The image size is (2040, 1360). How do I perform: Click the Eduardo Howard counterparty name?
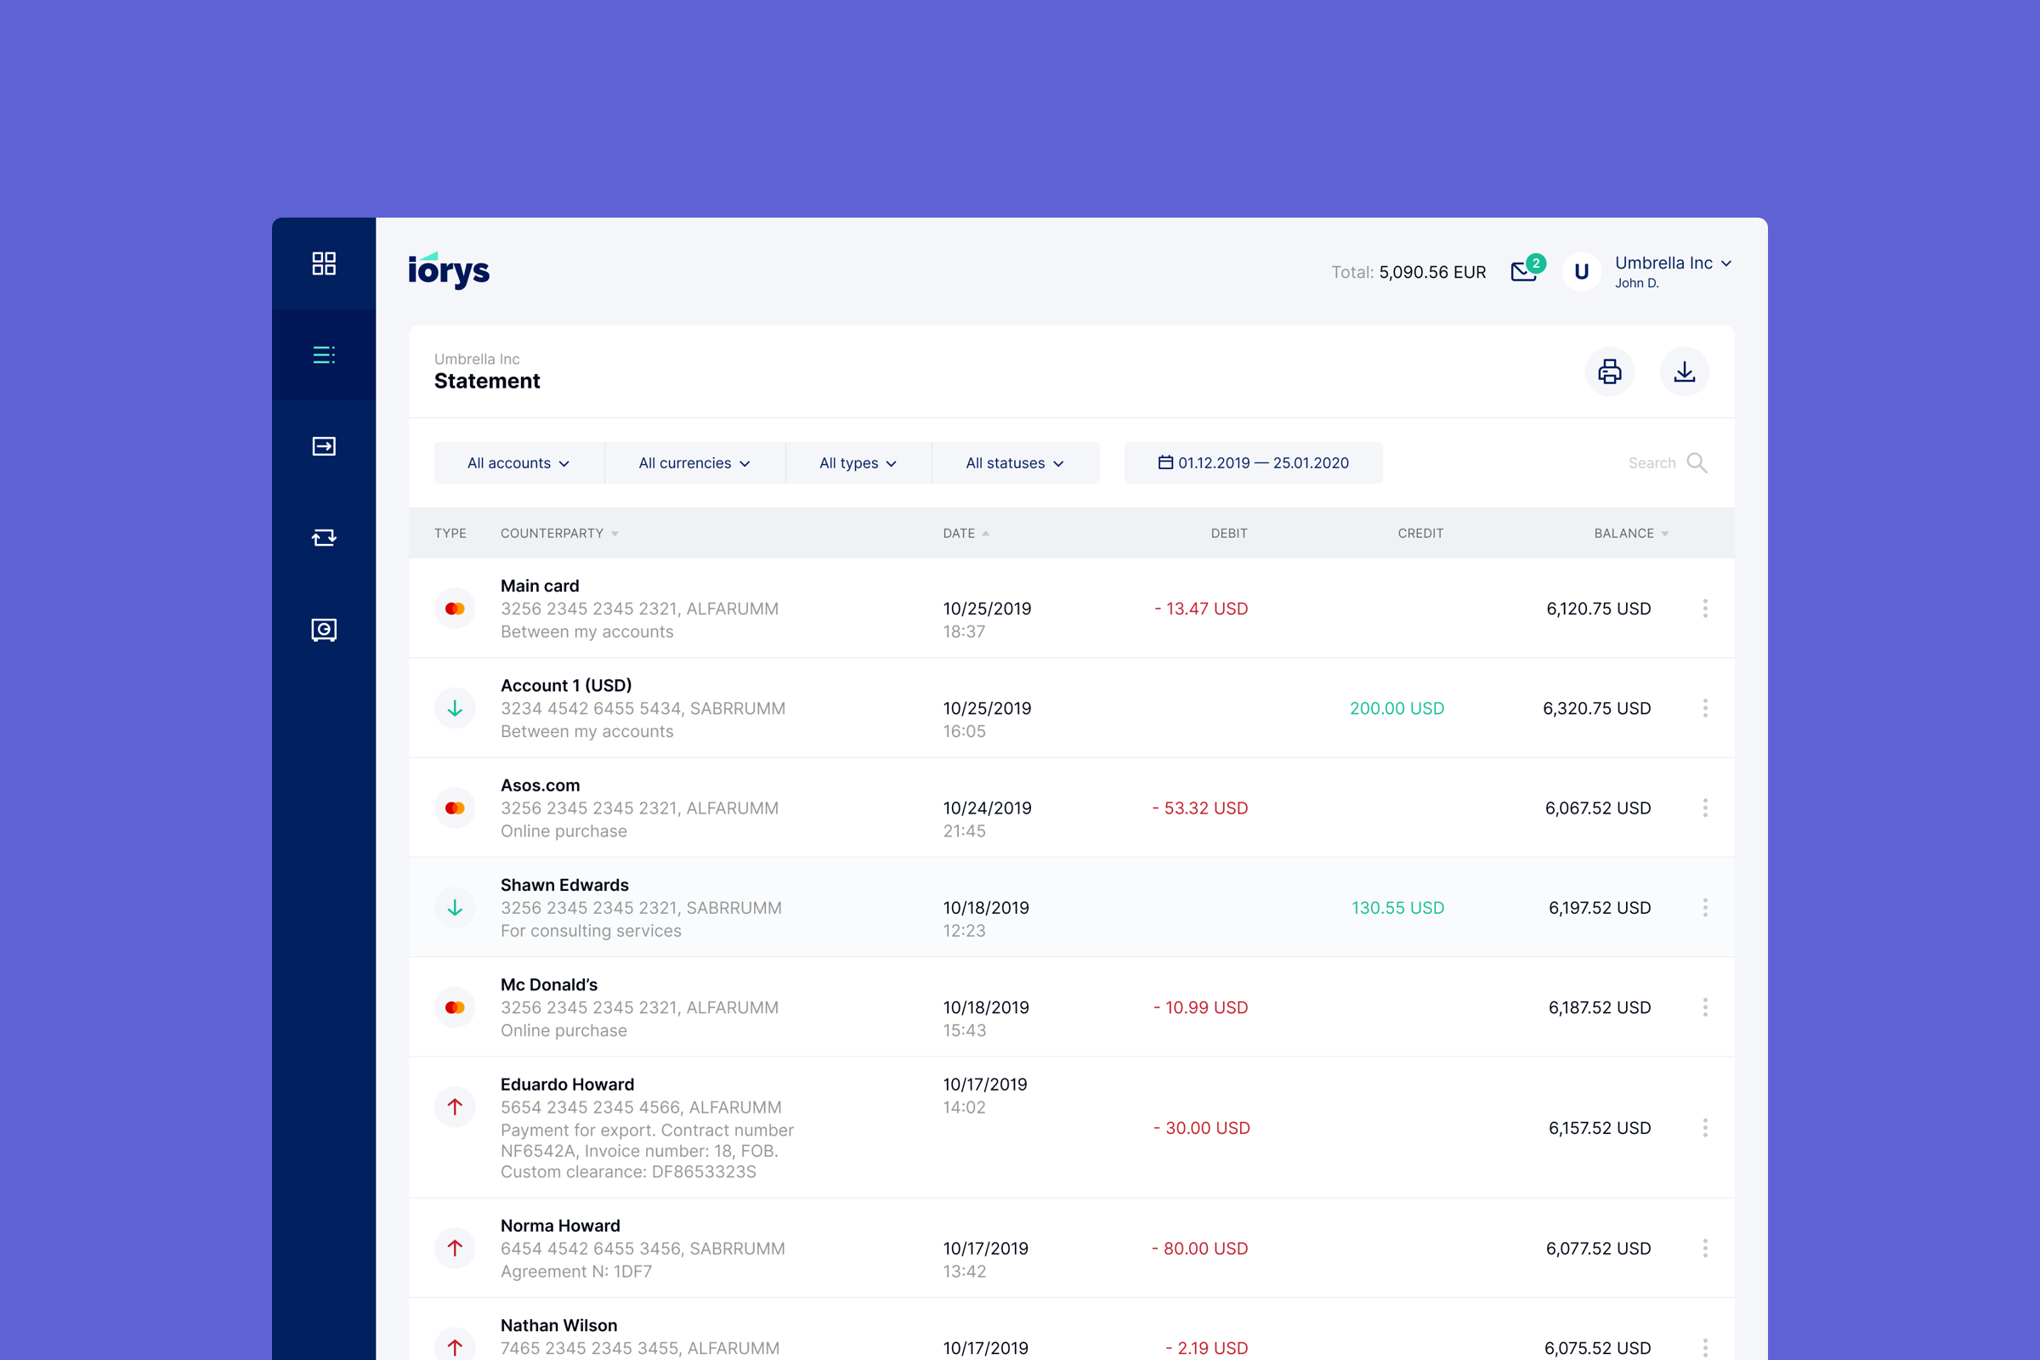click(x=567, y=1085)
